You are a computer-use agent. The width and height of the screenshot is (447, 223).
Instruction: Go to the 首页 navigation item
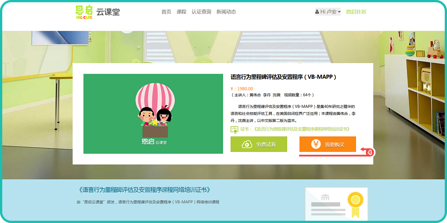[166, 12]
